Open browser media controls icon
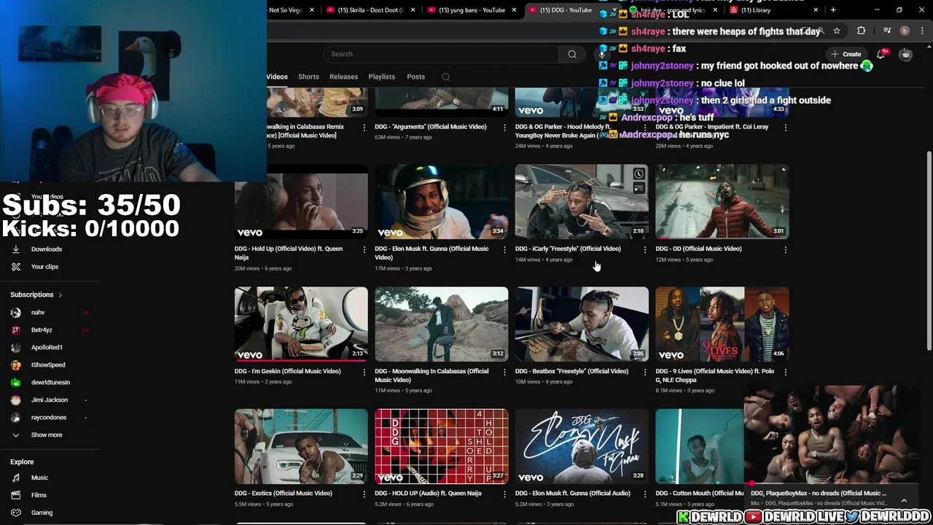Viewport: 933px width, 525px height. click(887, 31)
